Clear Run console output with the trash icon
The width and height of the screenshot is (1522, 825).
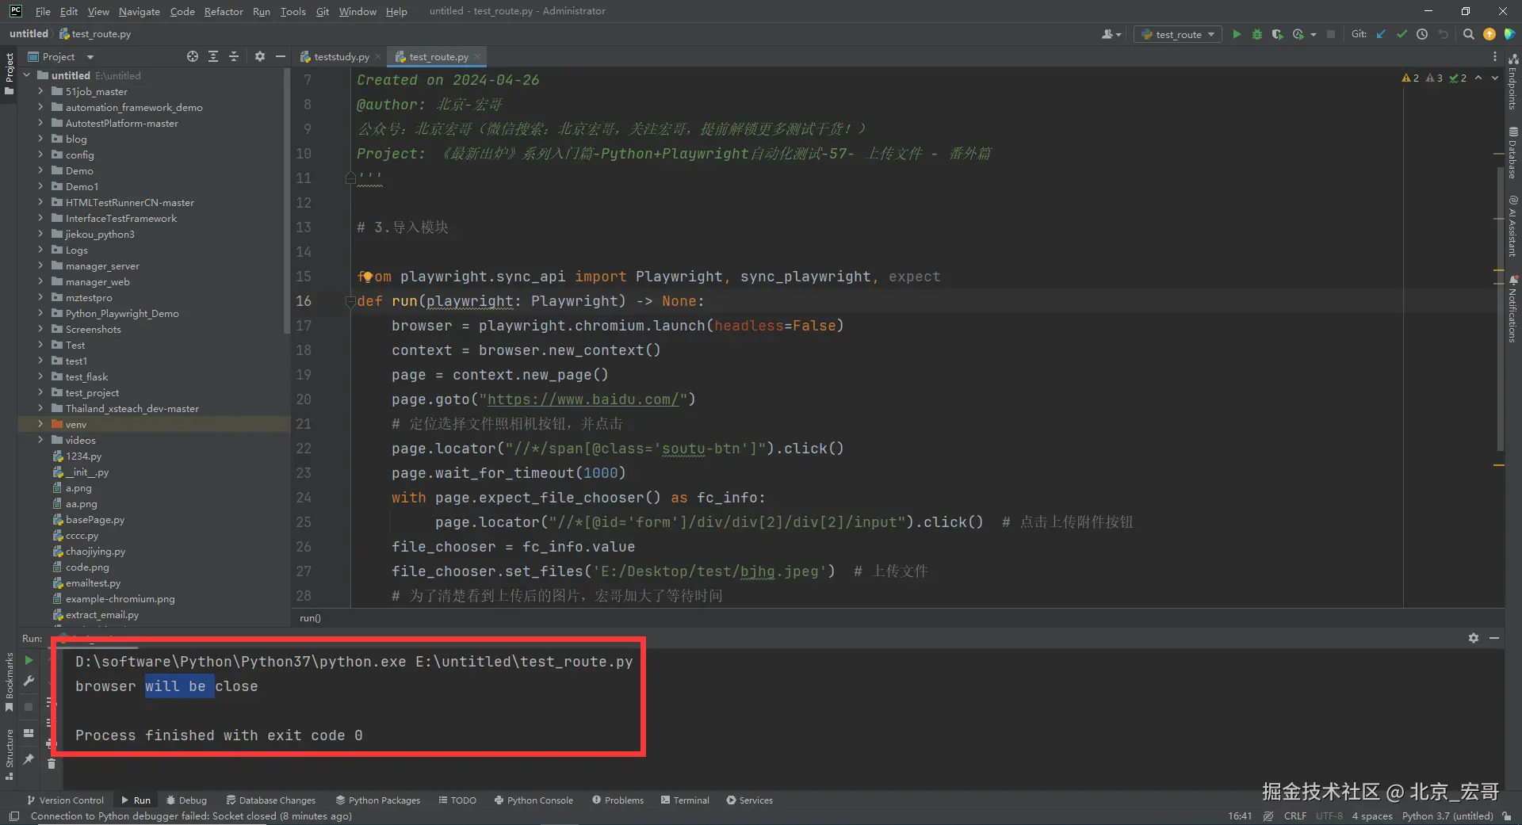click(x=52, y=764)
